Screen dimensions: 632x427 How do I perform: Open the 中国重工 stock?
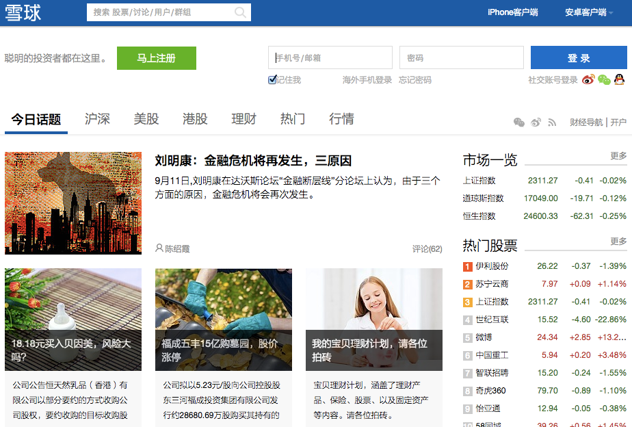[492, 355]
